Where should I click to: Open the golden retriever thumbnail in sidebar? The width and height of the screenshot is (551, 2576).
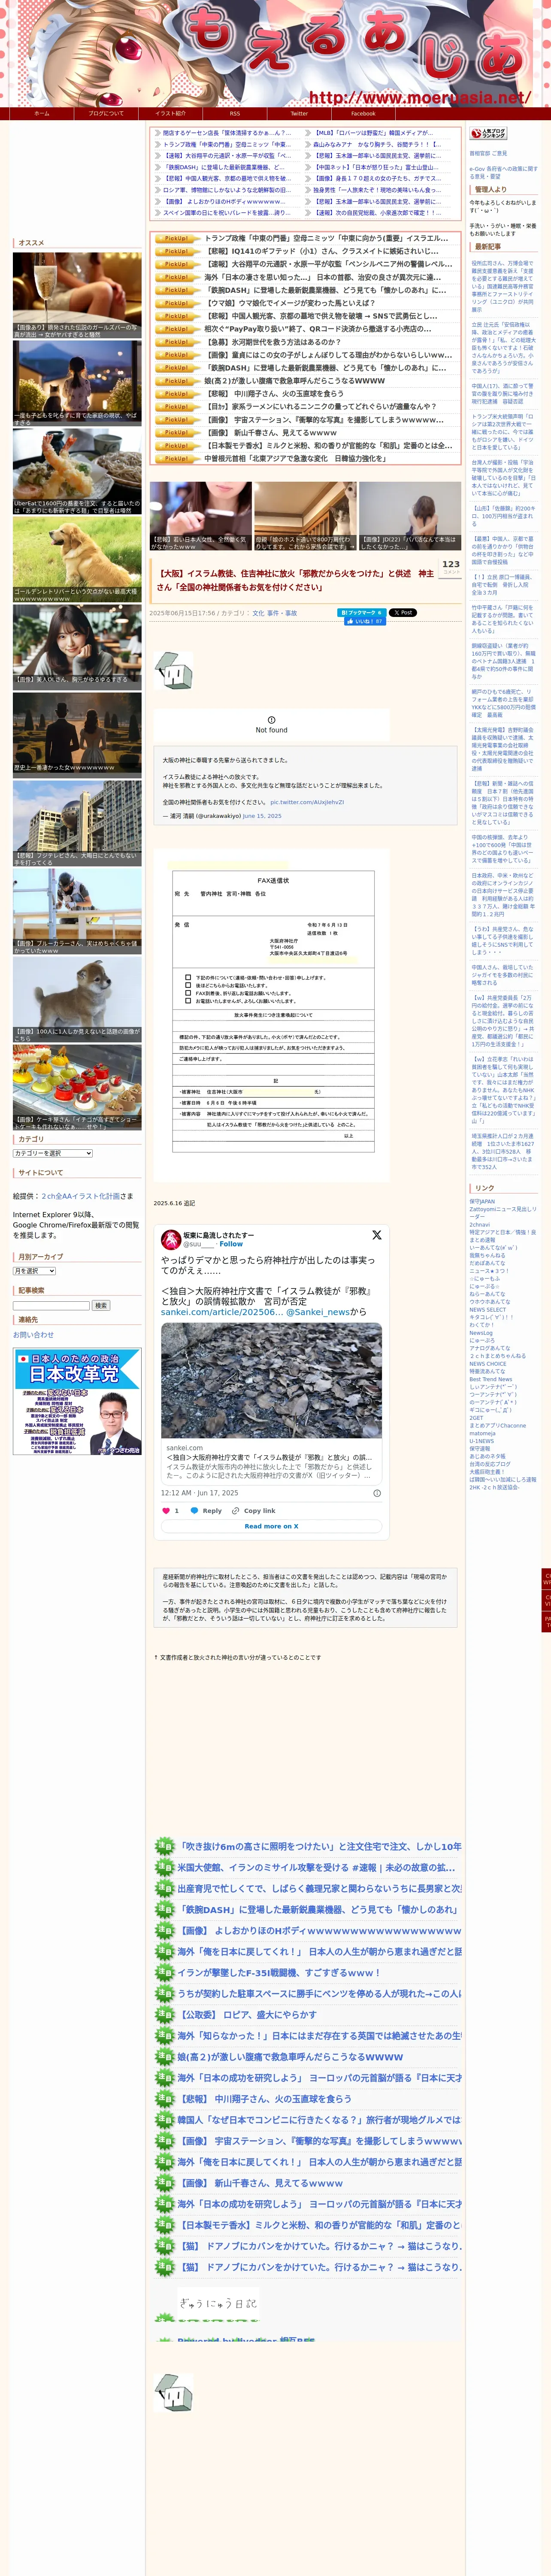tap(77, 560)
